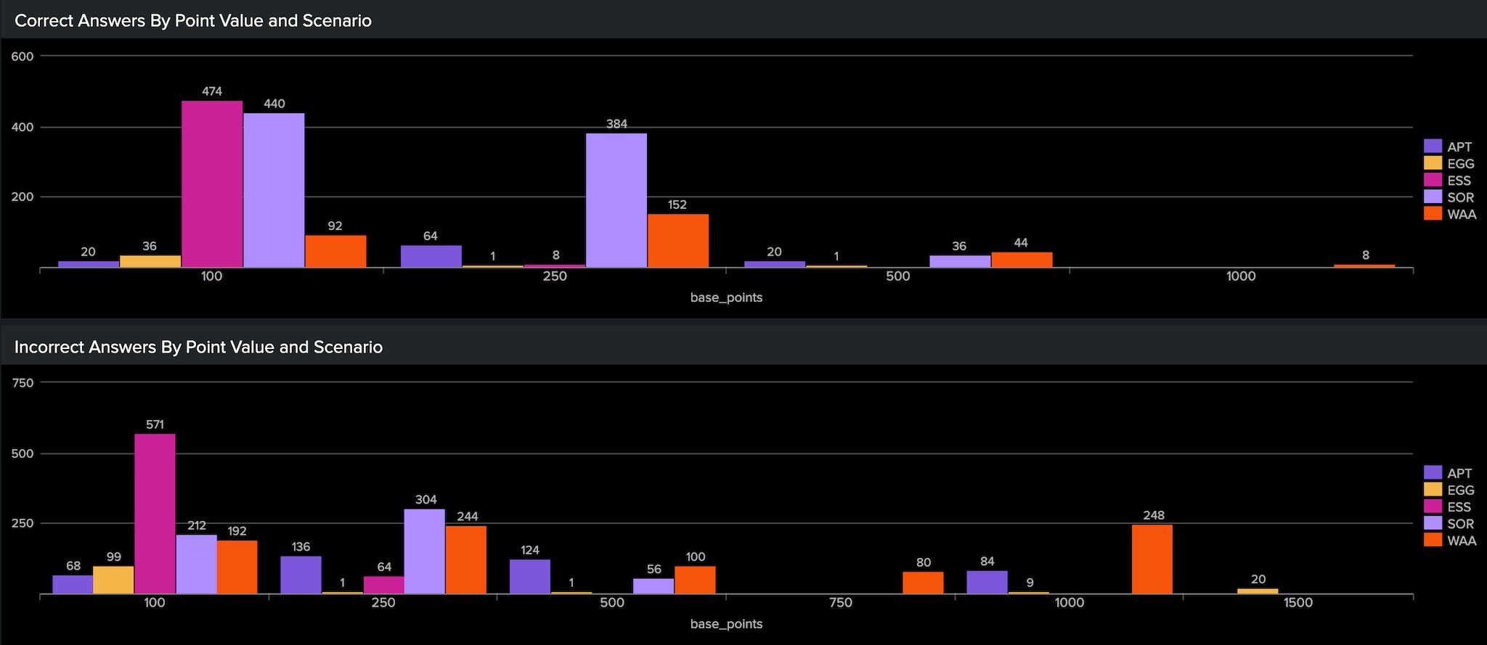Click the 384 data label
This screenshot has height=645, width=1487.
[616, 124]
